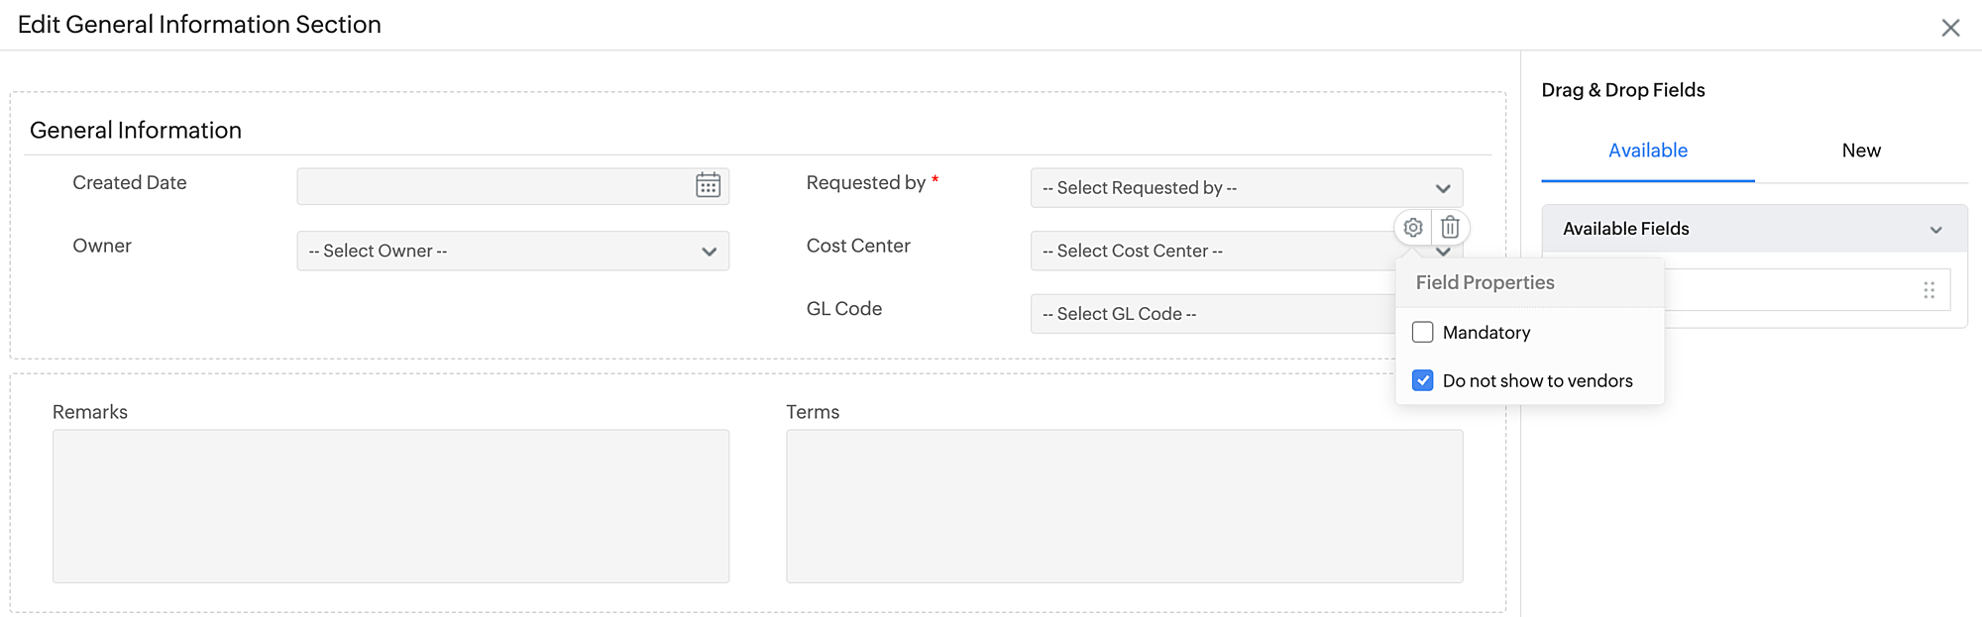Click the gear icon for Cost Center

(1413, 228)
